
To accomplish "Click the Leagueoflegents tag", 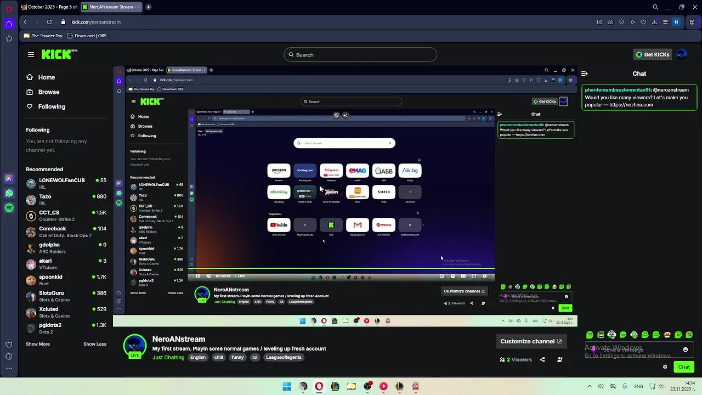I will 284,357.
